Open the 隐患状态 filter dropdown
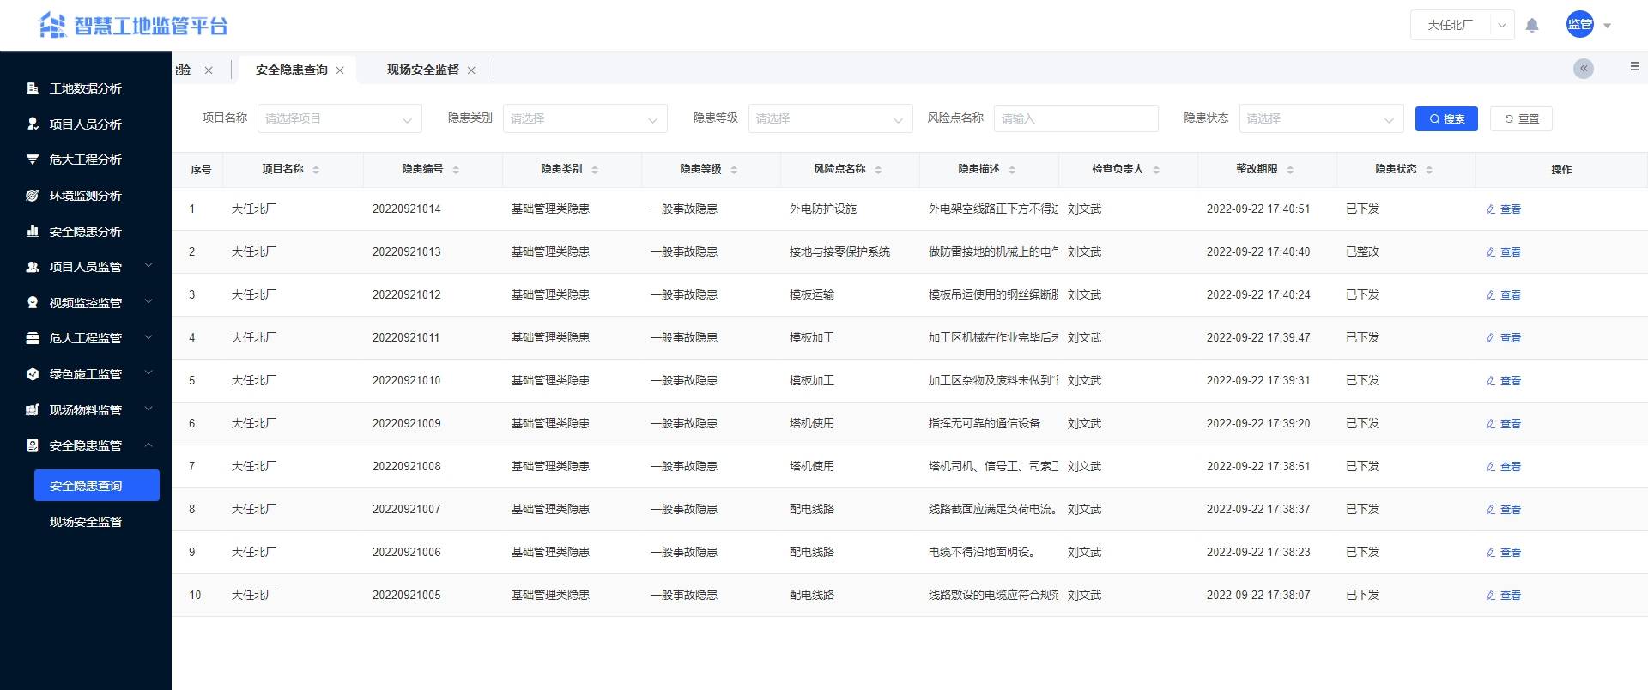The width and height of the screenshot is (1648, 690). [1321, 118]
